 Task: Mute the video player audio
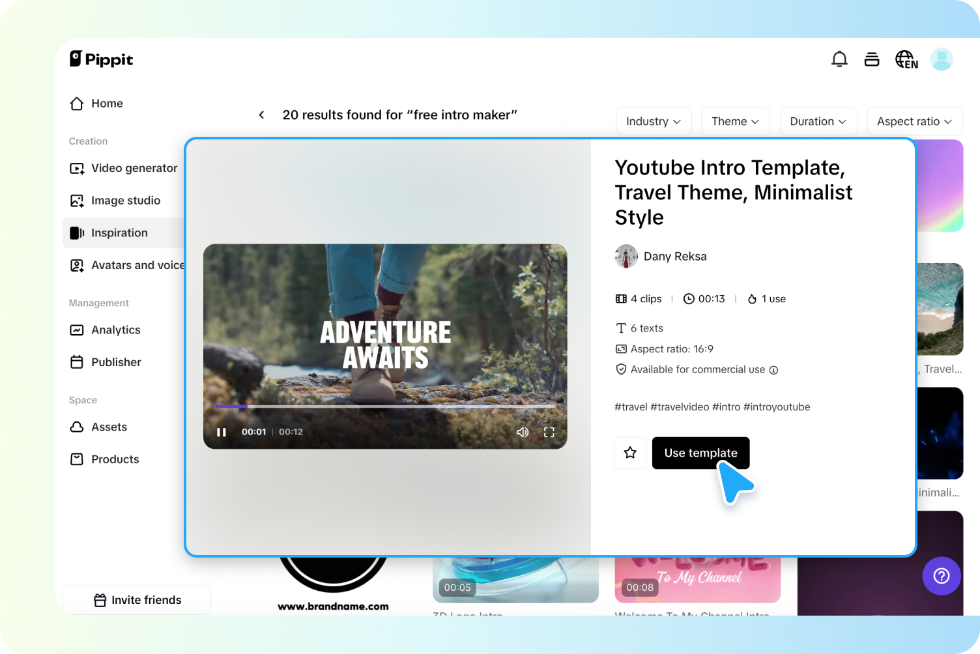click(x=523, y=432)
